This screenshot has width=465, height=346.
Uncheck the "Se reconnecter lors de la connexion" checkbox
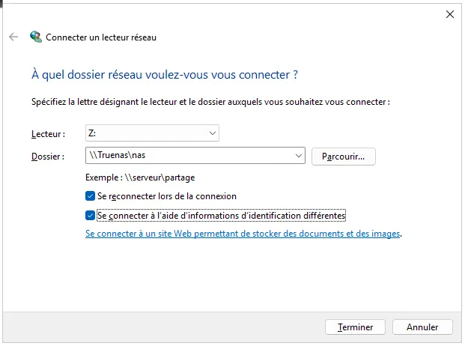pos(90,196)
